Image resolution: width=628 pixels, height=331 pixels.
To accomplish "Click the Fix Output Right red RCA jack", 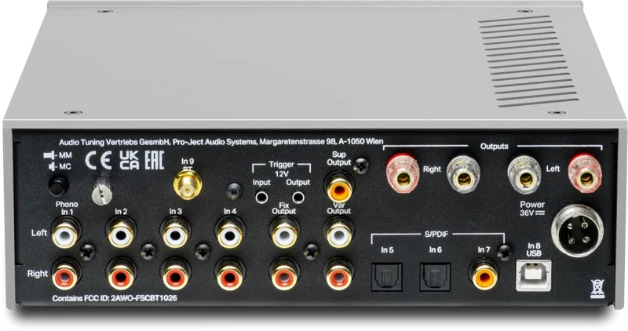I will (x=285, y=275).
